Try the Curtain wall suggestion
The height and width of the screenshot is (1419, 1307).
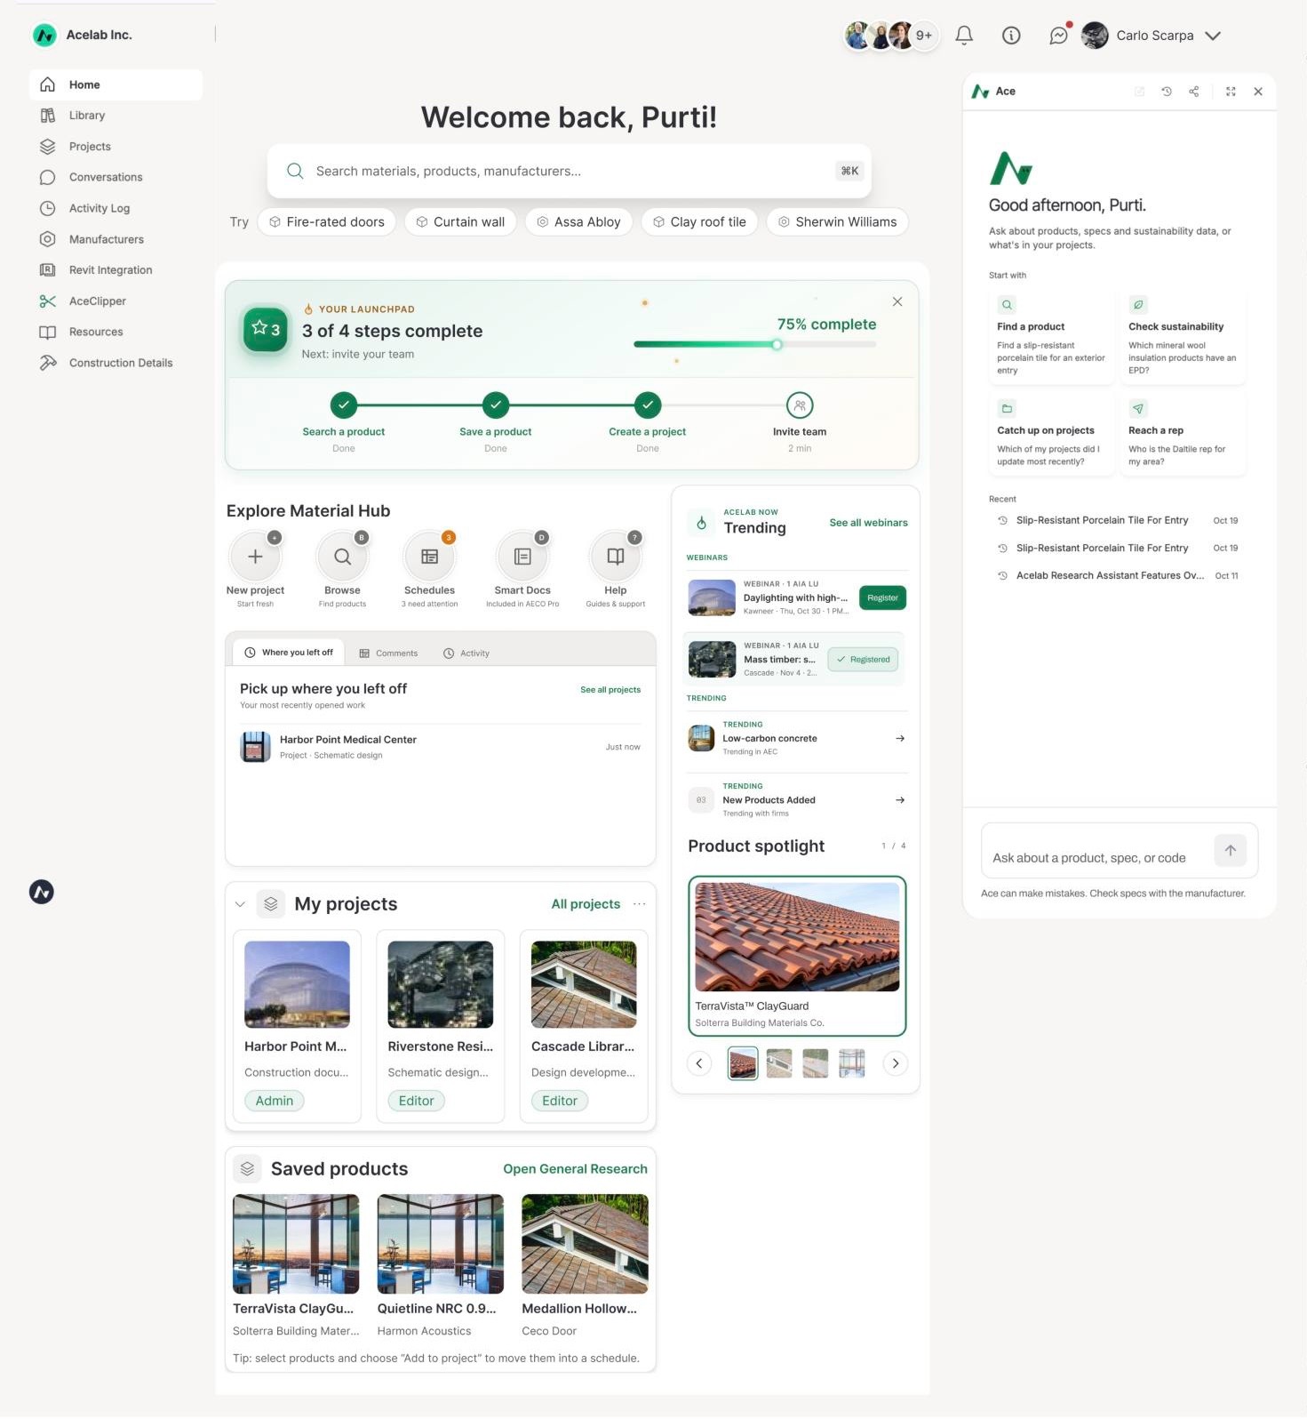(x=460, y=222)
